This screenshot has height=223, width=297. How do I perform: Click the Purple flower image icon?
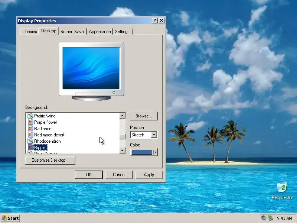click(x=30, y=122)
